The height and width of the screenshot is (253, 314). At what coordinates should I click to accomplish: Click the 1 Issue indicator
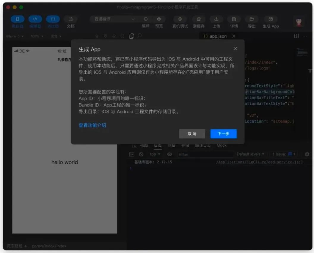tap(284, 154)
